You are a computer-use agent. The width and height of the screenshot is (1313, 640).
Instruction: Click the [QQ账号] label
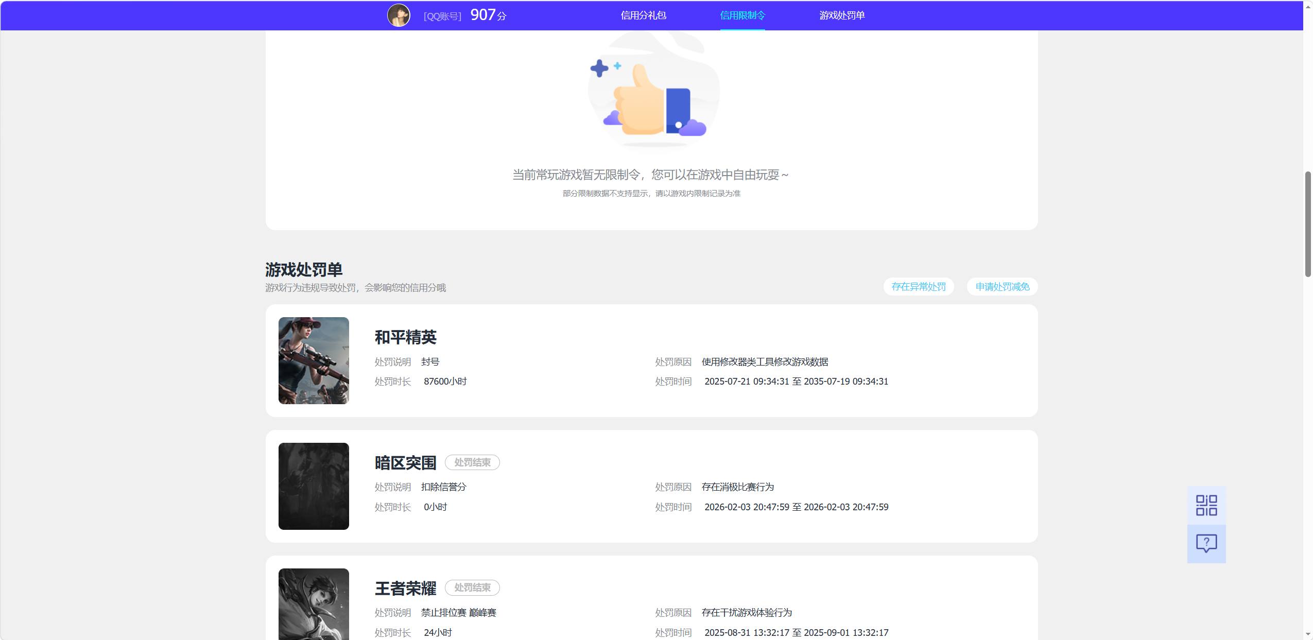[x=442, y=16]
